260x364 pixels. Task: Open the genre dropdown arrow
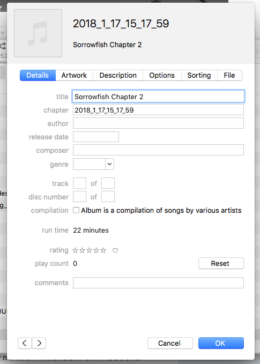click(109, 164)
